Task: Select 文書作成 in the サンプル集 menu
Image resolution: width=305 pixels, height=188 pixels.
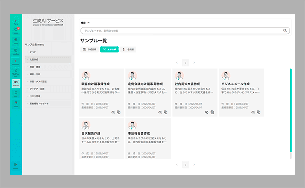Action: (x=48, y=59)
